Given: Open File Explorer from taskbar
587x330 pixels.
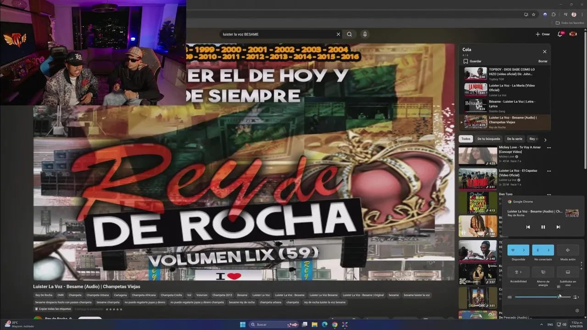Looking at the screenshot, I should [x=315, y=324].
